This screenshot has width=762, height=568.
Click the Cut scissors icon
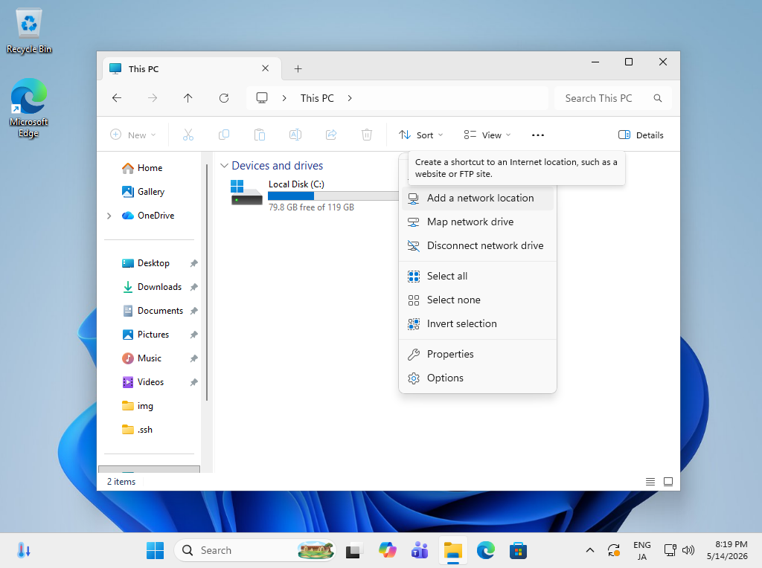tap(188, 135)
